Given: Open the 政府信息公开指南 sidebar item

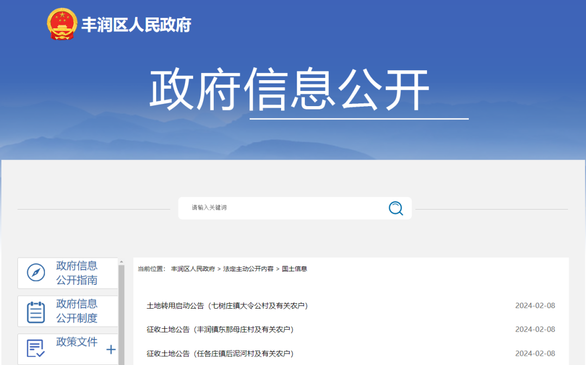Looking at the screenshot, I should 77,273.
